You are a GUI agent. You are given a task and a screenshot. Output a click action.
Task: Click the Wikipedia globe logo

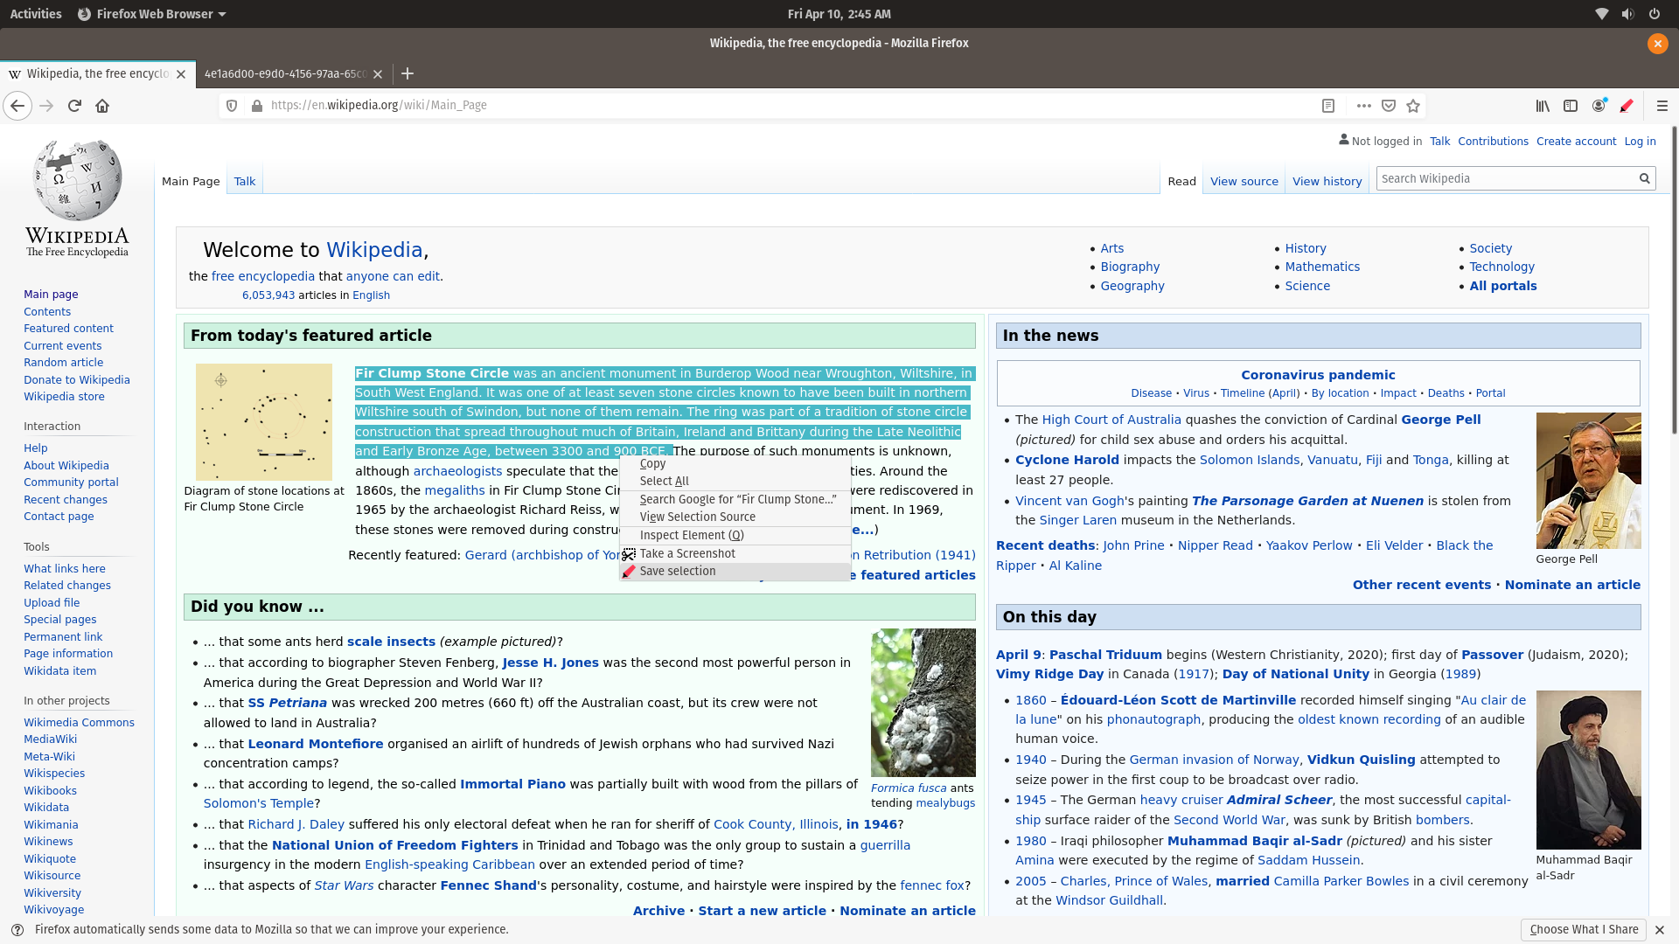coord(77,180)
